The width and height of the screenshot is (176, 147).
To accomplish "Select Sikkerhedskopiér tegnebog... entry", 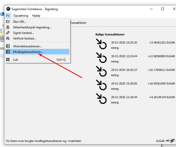I will pos(37,27).
